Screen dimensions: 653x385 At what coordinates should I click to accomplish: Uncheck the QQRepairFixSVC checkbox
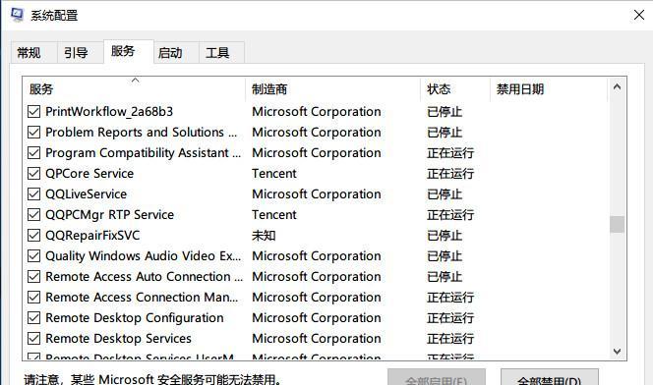tap(33, 236)
